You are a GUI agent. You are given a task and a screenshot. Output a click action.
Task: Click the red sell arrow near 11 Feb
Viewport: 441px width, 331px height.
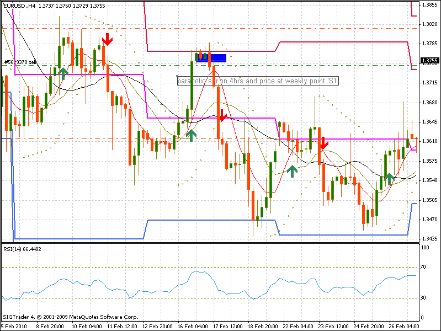107,39
